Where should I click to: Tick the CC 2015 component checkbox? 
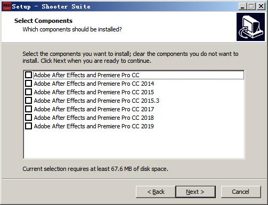pos(28,92)
